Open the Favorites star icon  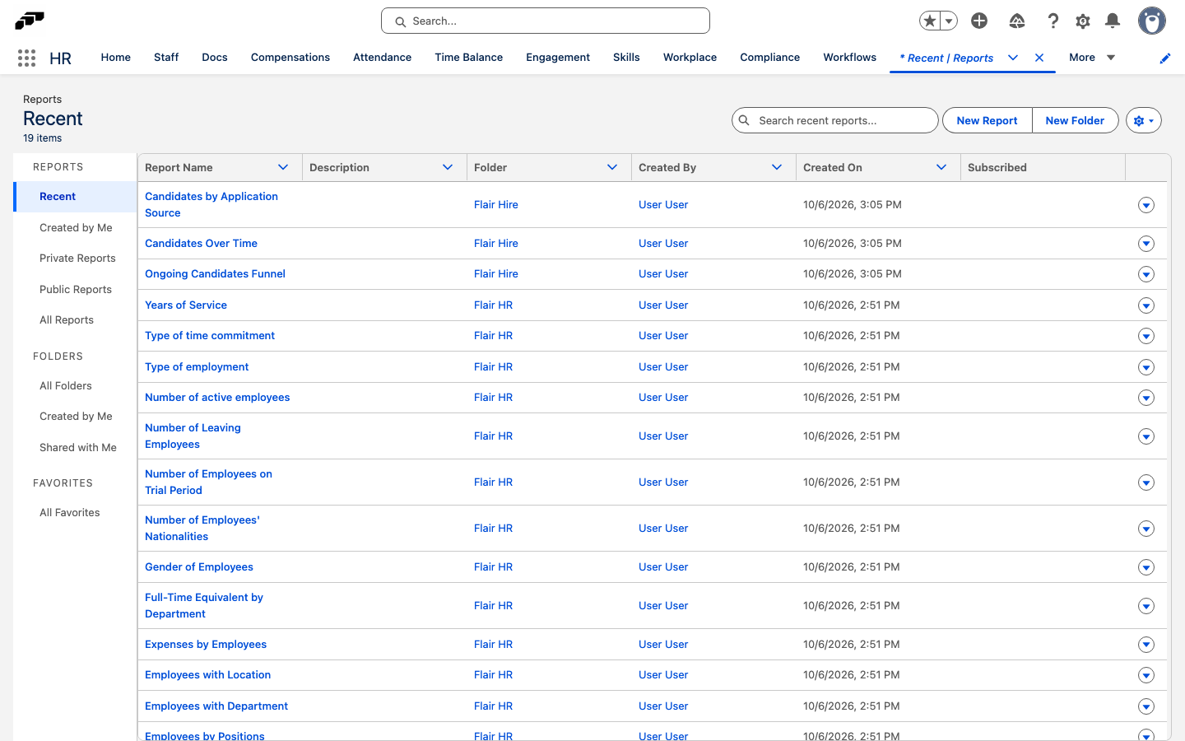[930, 21]
